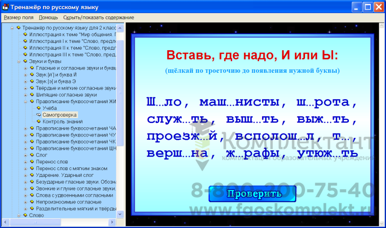Collapse the Слово branch expander
The image size is (386, 228).
click(19, 215)
